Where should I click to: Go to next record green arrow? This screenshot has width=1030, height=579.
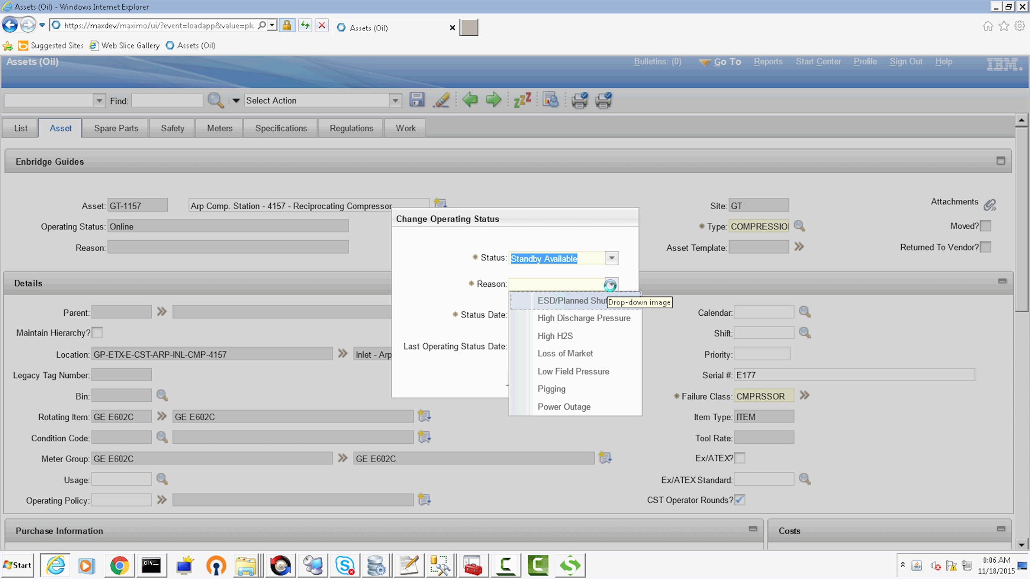pyautogui.click(x=494, y=100)
